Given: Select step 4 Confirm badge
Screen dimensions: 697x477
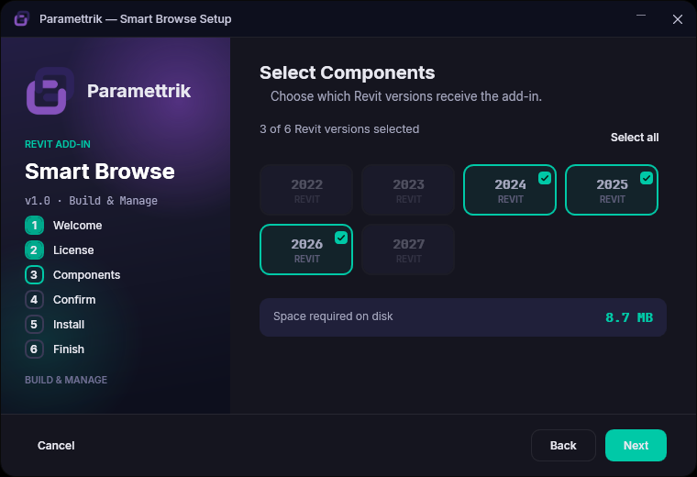Looking at the screenshot, I should point(34,300).
